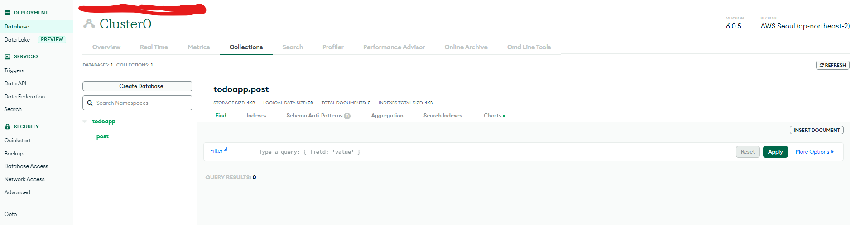Click the Collections: 1 count
Image resolution: width=860 pixels, height=225 pixels.
pyautogui.click(x=135, y=65)
